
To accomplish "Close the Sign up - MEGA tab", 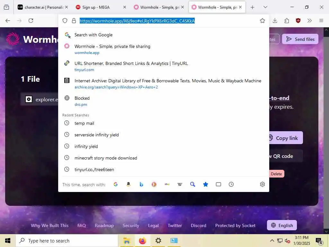I will (x=125, y=7).
